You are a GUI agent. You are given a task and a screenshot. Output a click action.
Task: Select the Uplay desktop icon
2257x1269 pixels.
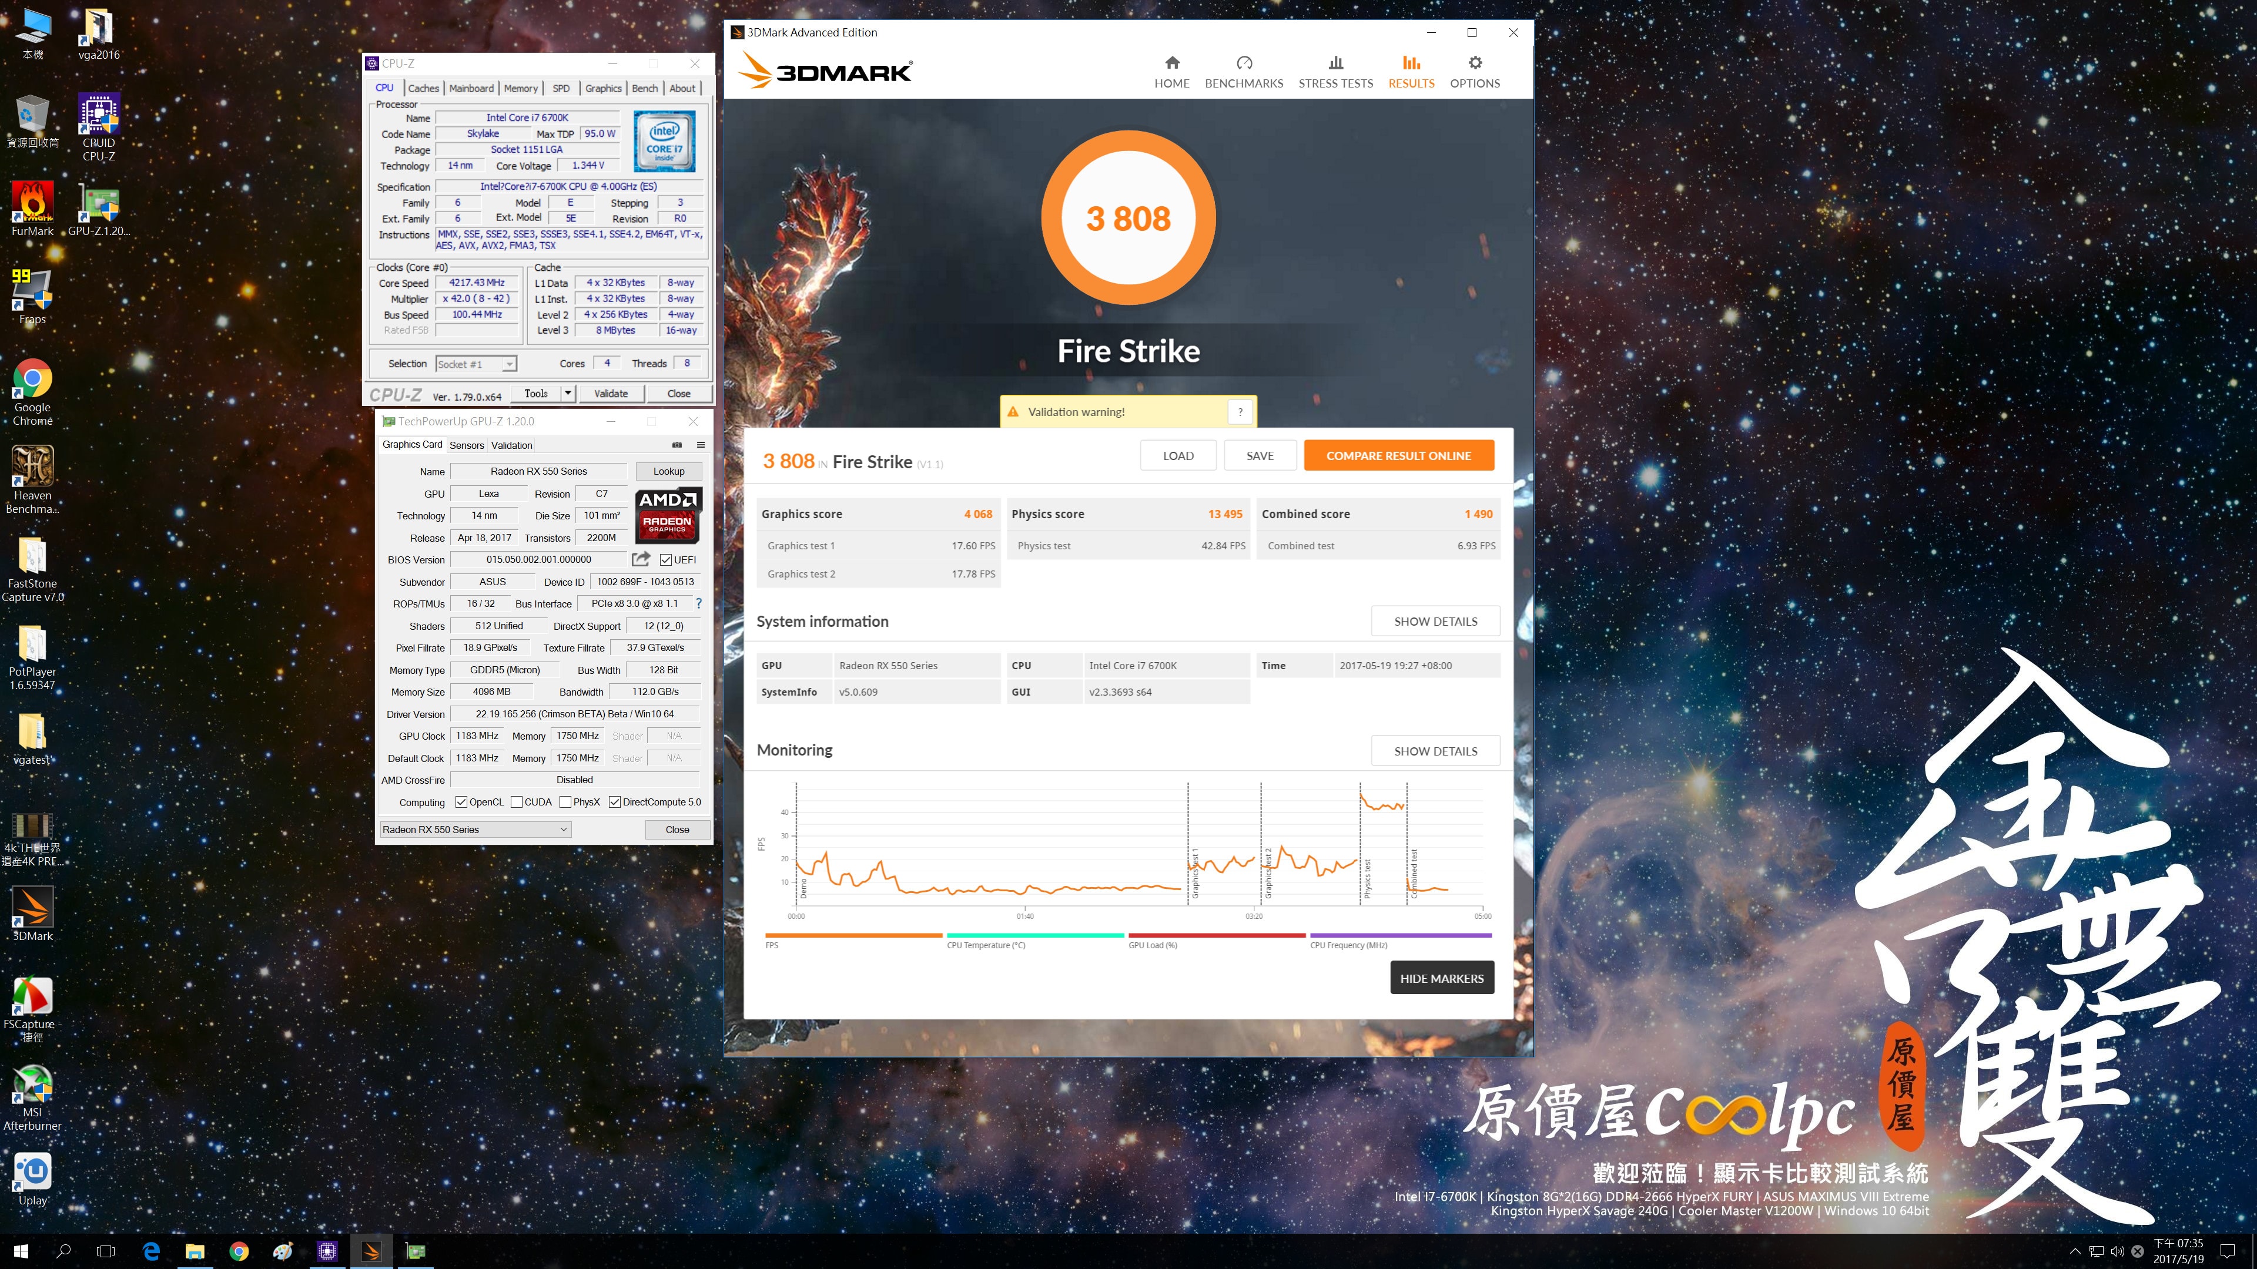click(32, 1179)
